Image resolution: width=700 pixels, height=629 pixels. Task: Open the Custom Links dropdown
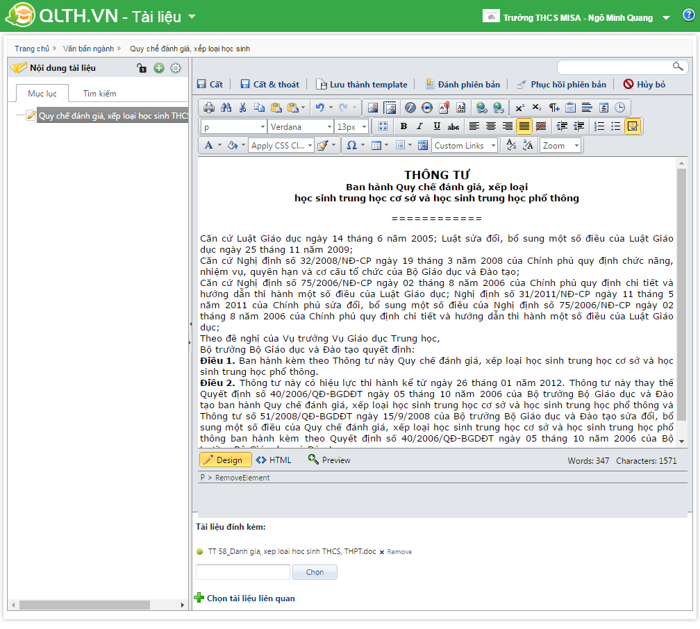[465, 146]
